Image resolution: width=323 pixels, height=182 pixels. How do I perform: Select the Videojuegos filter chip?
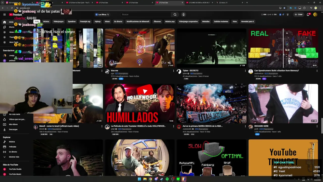(59, 21)
